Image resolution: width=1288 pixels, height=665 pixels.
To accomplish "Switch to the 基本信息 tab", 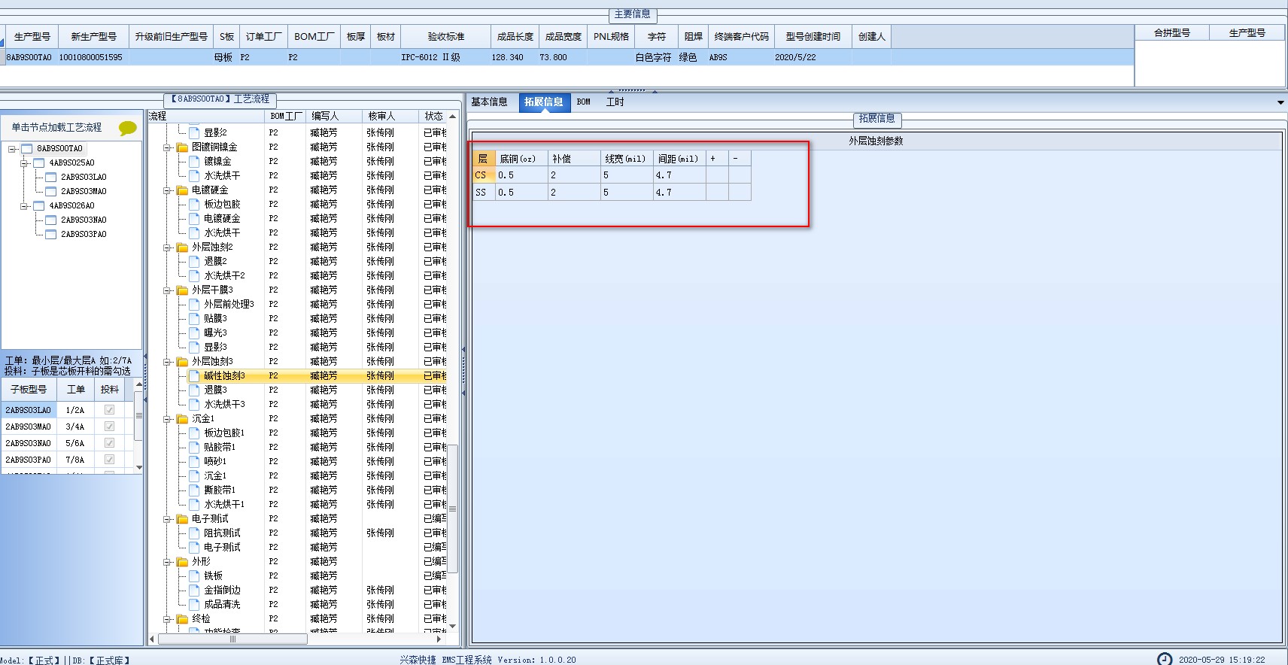I will click(x=489, y=102).
